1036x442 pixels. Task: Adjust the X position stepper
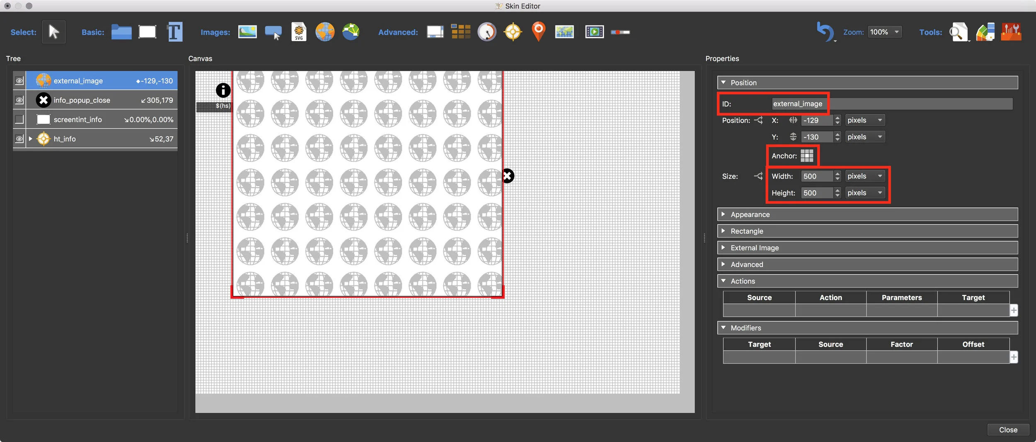point(837,120)
